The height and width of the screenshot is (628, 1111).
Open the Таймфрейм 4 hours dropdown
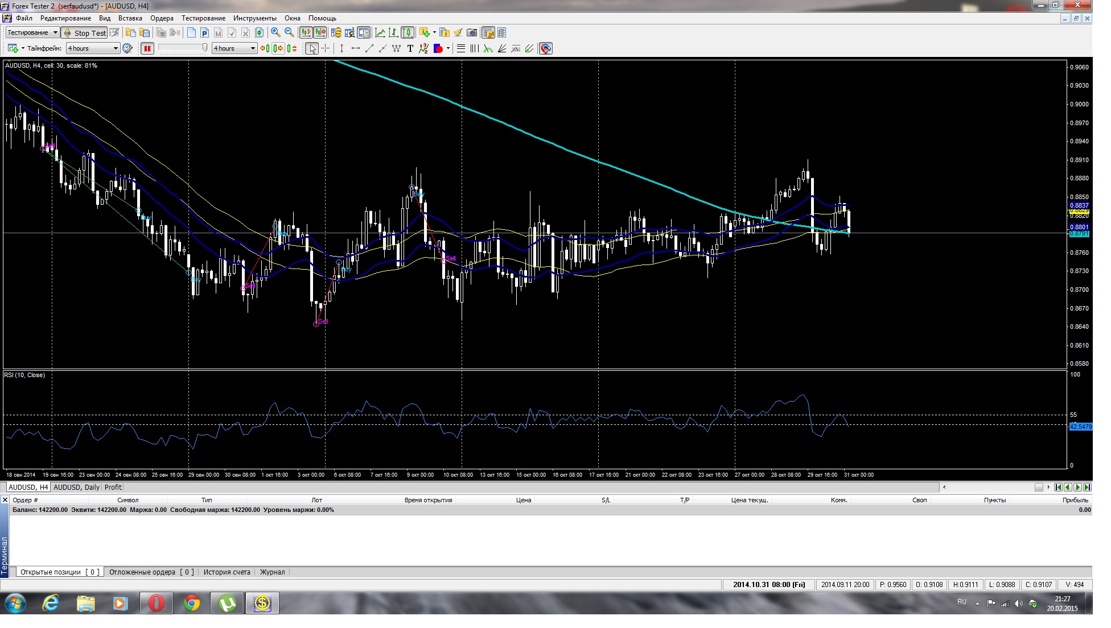tap(93, 48)
